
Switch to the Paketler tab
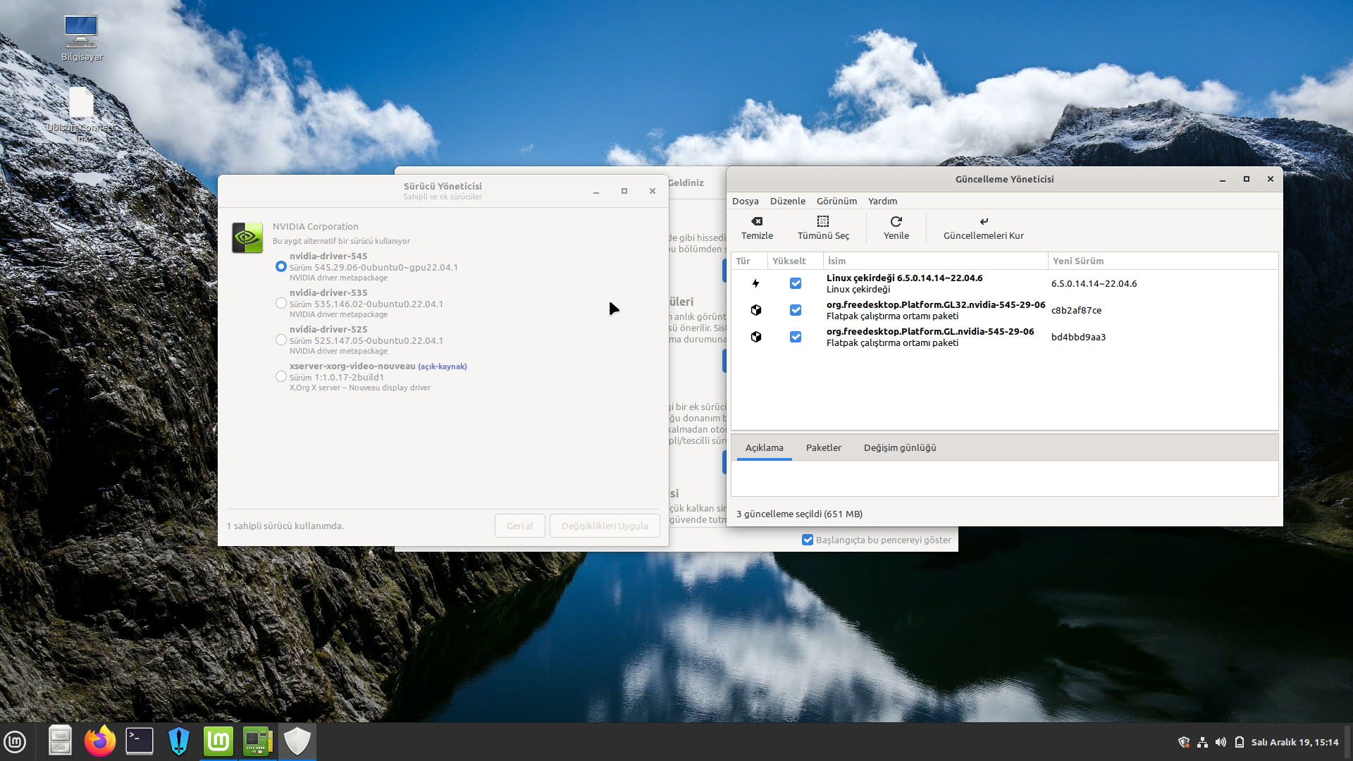click(823, 447)
